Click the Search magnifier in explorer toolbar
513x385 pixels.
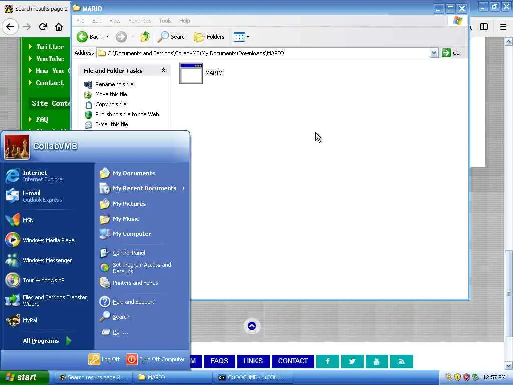pyautogui.click(x=172, y=37)
